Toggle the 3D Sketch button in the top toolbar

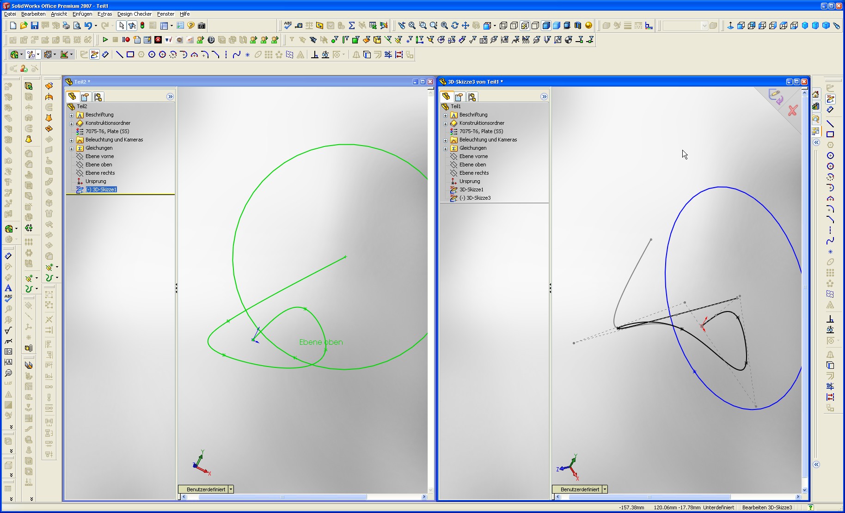tap(95, 55)
